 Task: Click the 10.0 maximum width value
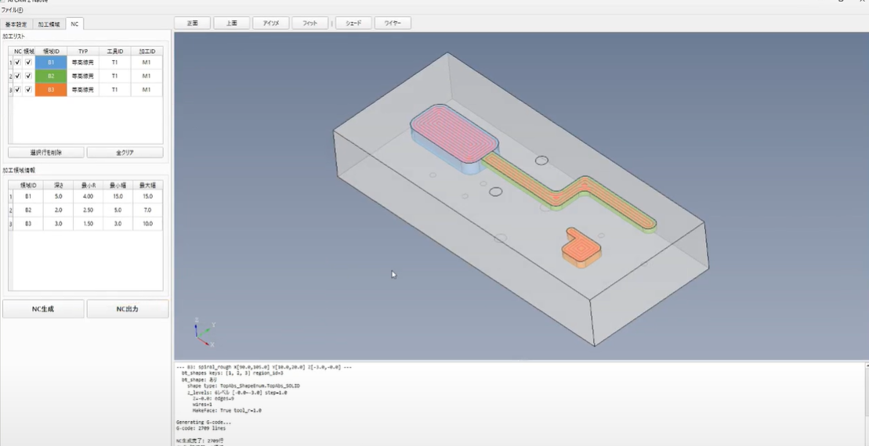pos(147,224)
